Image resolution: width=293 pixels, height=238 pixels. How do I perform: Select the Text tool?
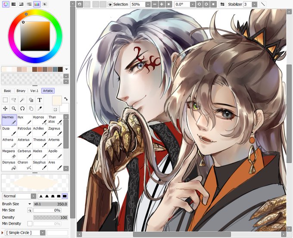(x=40, y=100)
